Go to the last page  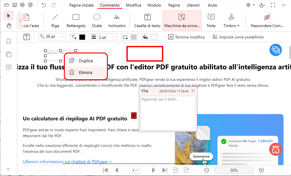click(165, 170)
